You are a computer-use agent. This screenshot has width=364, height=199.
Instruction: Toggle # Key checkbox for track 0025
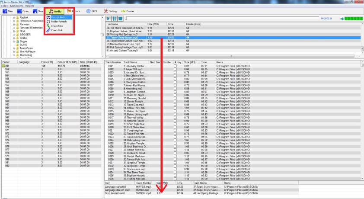pyautogui.click(x=175, y=143)
